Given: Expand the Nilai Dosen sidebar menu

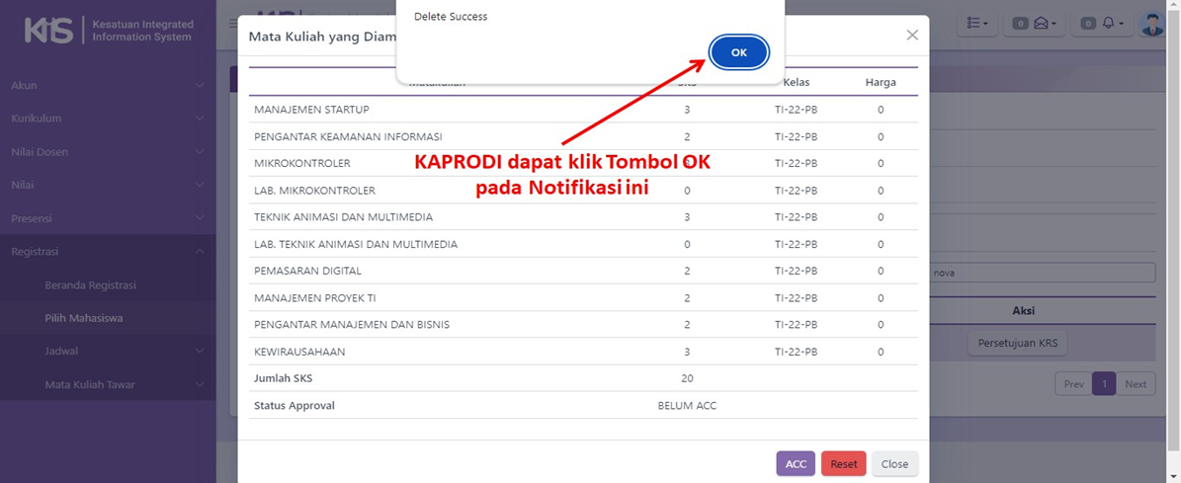Looking at the screenshot, I should [107, 152].
